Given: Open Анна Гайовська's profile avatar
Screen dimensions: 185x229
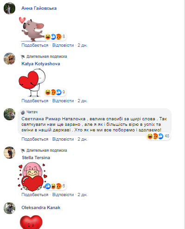Looking at the screenshot, I should click(9, 8).
